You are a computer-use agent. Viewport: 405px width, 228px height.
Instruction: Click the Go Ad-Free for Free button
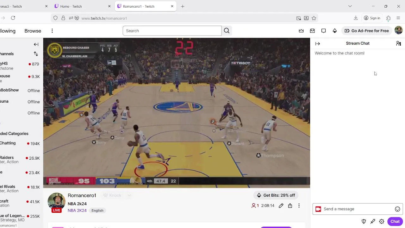pos(367,31)
